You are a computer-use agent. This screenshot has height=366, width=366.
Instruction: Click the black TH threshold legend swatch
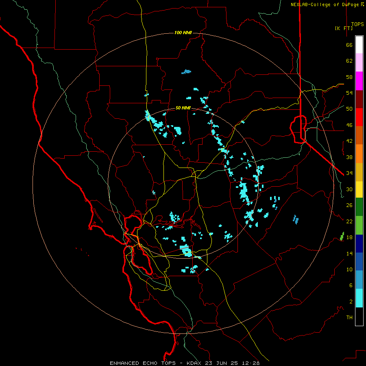pos(359,316)
